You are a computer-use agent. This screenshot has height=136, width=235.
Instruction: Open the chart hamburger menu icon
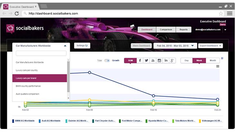pos(218,66)
